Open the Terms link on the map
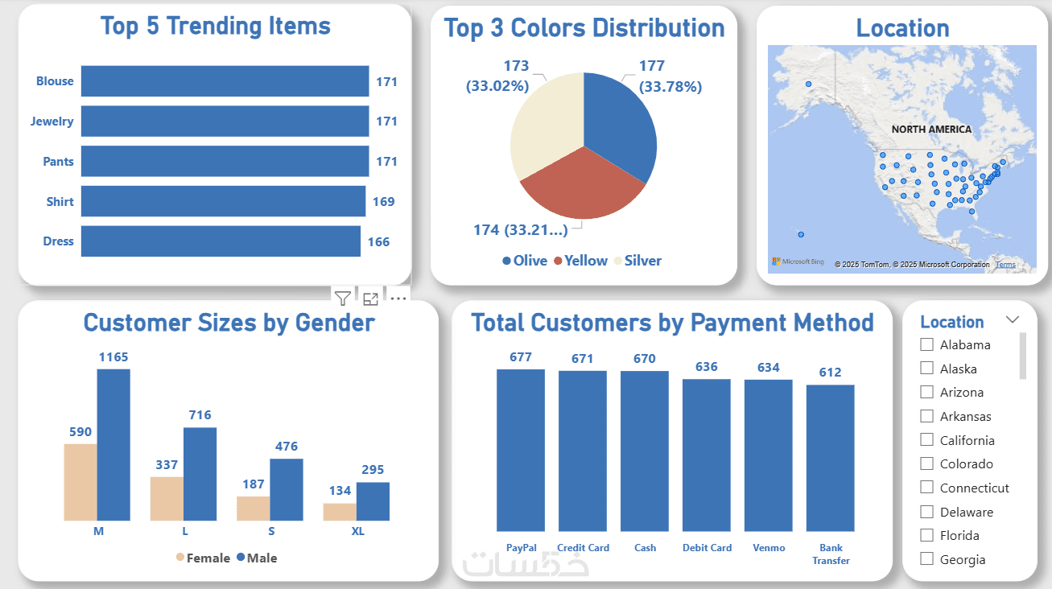This screenshot has width=1052, height=589. [1005, 265]
